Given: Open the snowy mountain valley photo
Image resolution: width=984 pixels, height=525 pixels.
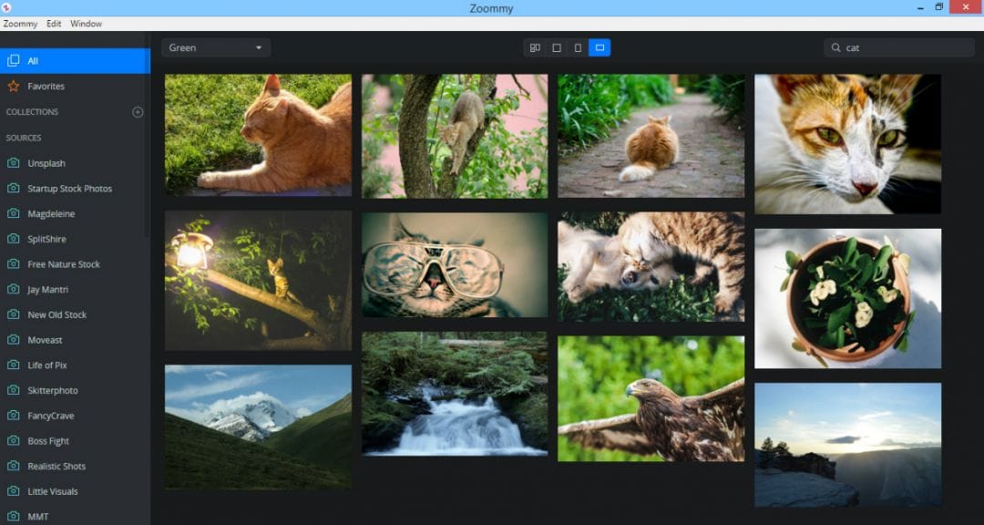Looking at the screenshot, I should click(x=258, y=427).
